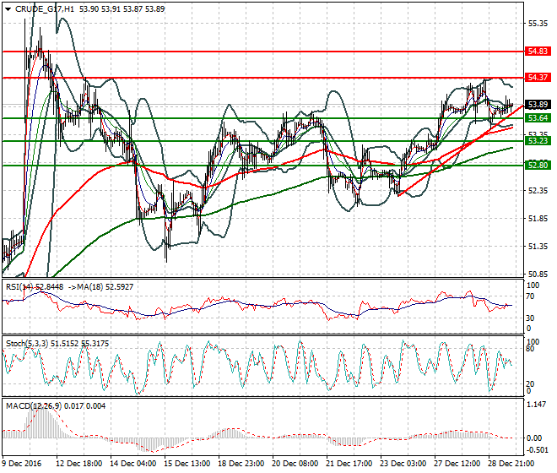Select the OHLC values 53.90 53.91 53.87 53.89
The width and height of the screenshot is (557, 473).
coord(122,9)
